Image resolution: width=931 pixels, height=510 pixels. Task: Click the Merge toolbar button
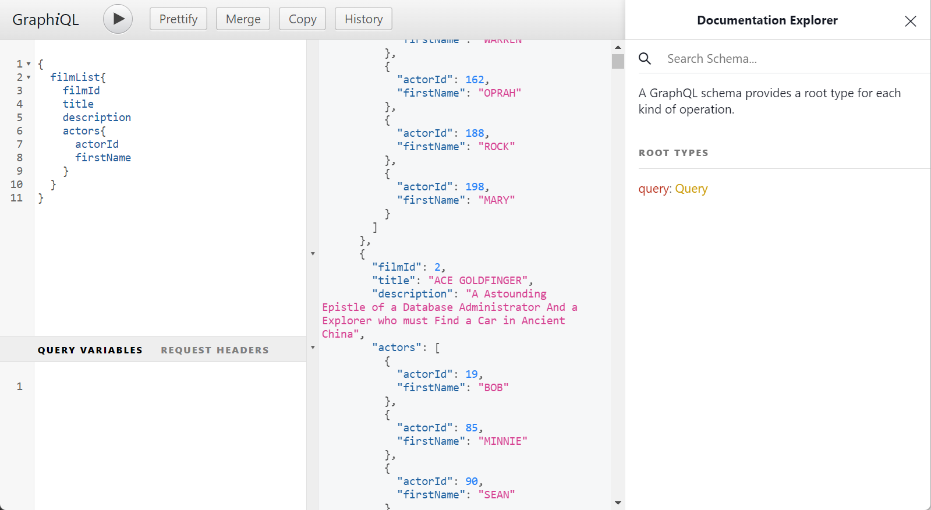243,19
